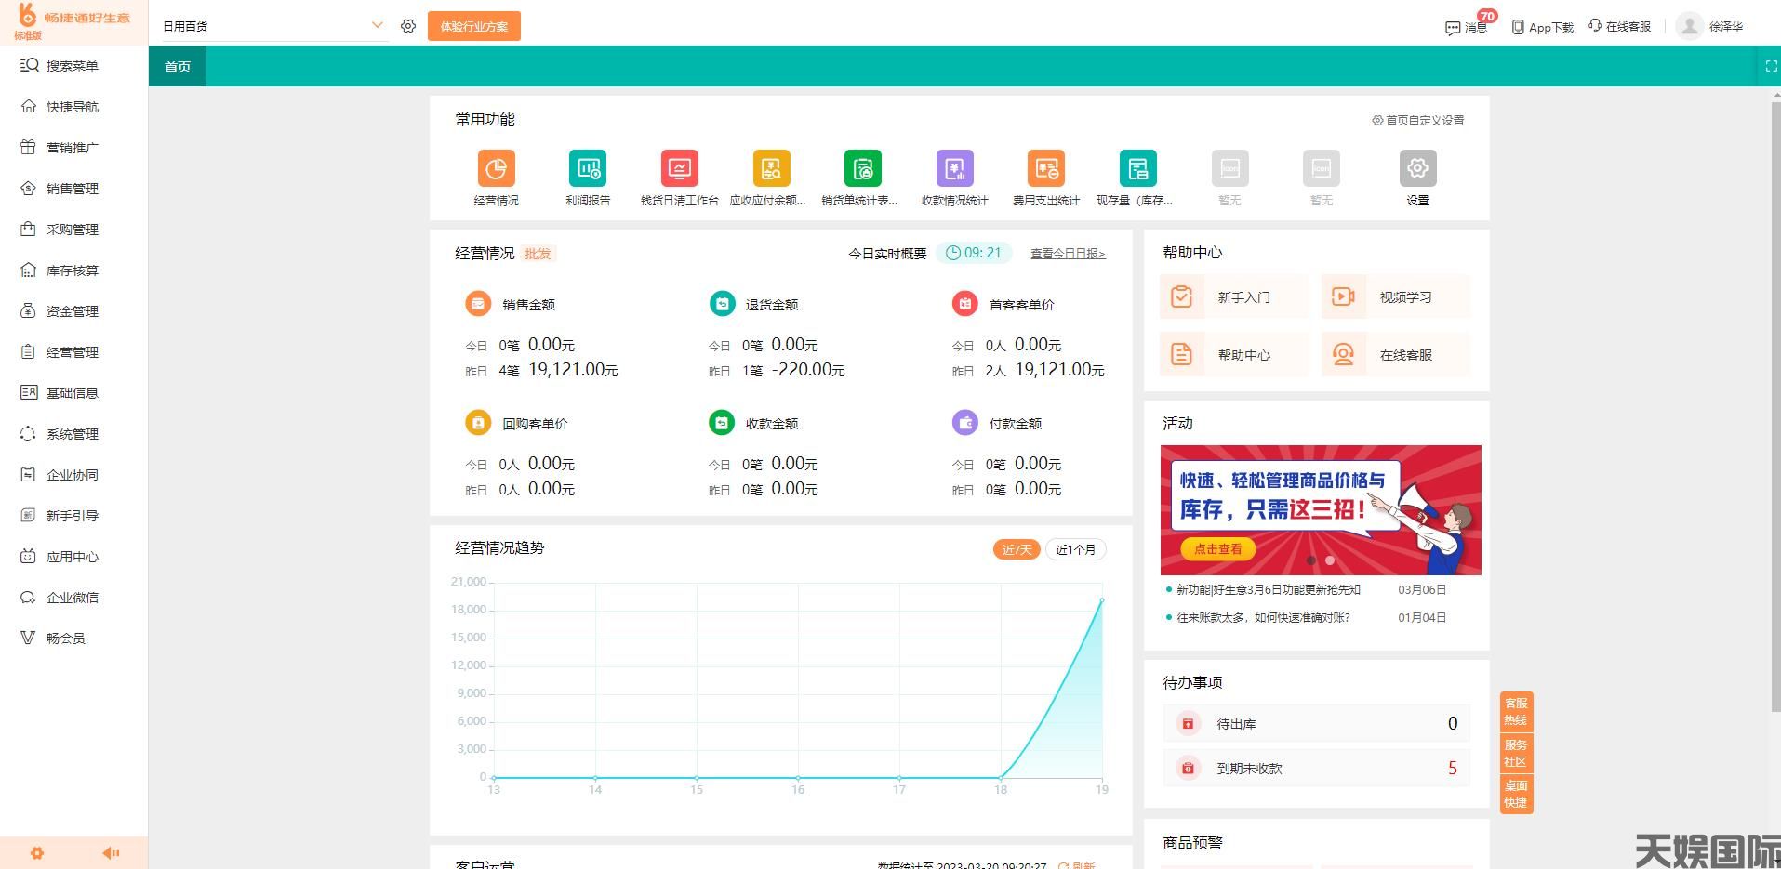Screen dimensions: 1781x869
Task: Open the 新手引导 sidebar menu
Action: pos(73,515)
